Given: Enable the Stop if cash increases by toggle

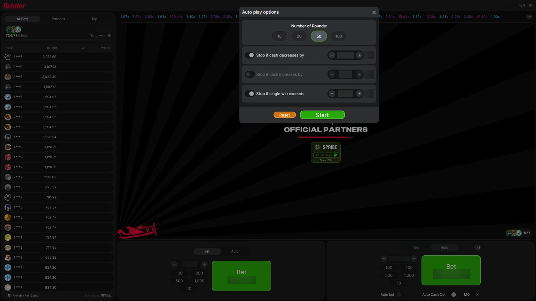Looking at the screenshot, I should pyautogui.click(x=250, y=74).
